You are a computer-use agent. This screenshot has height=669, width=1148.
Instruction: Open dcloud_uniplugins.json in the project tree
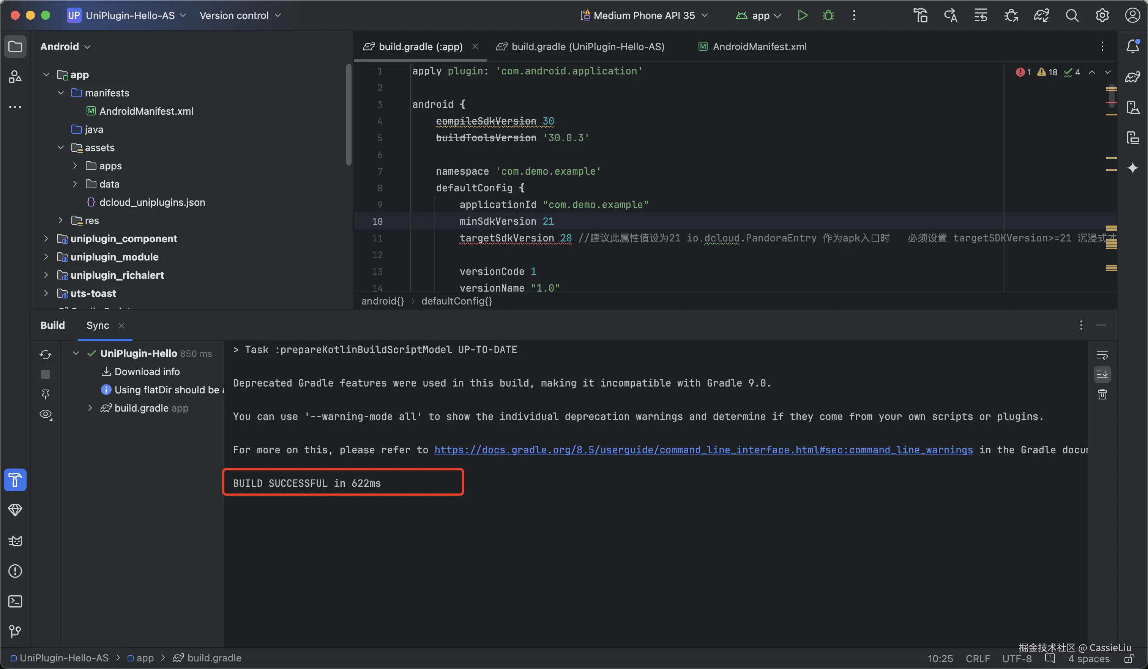point(152,202)
